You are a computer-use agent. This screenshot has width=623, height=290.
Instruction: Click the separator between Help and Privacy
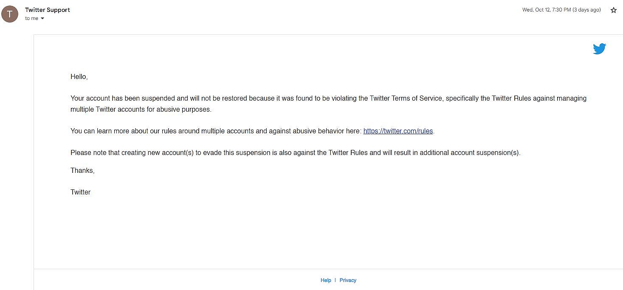(335, 280)
